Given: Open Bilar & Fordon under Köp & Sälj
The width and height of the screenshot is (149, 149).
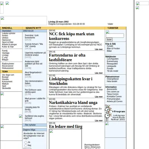Looking at the screenshot, I should click(x=113, y=48).
